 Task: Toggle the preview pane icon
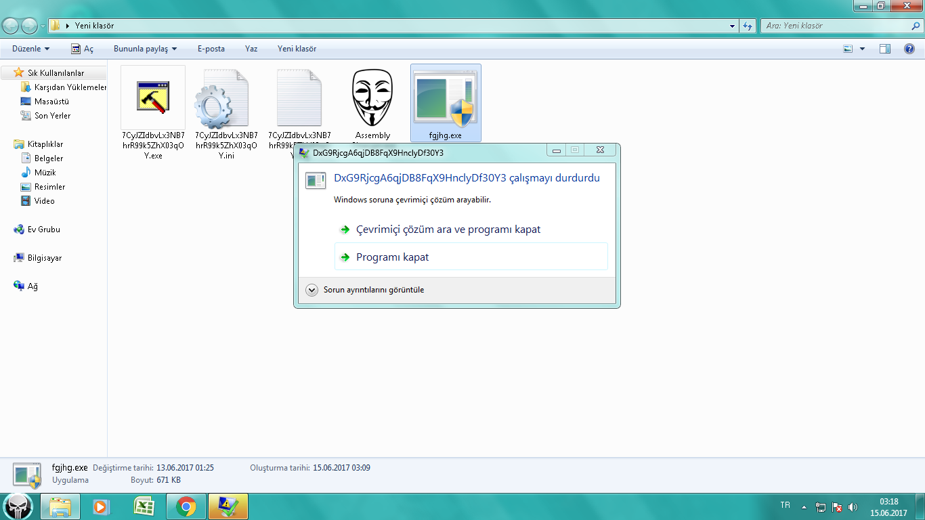[885, 49]
